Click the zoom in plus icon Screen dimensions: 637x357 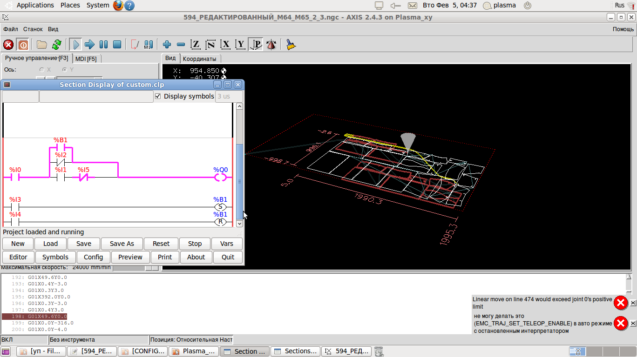click(167, 45)
